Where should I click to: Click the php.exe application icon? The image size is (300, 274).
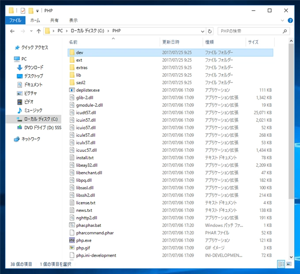click(72, 240)
